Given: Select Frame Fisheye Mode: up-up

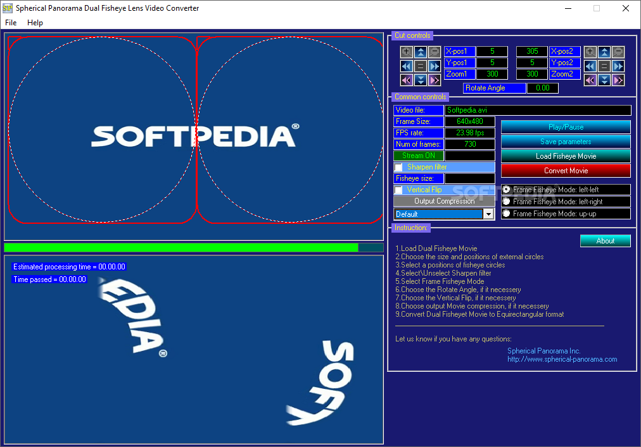Looking at the screenshot, I should (507, 214).
